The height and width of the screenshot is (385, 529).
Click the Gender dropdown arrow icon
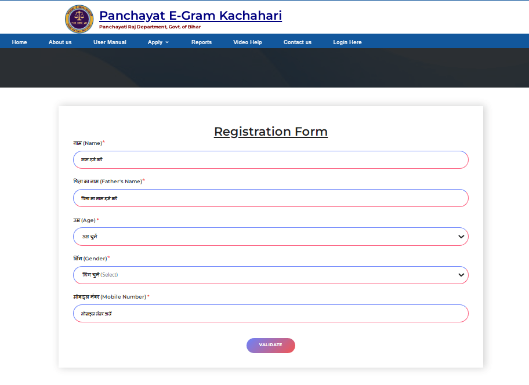tap(461, 275)
